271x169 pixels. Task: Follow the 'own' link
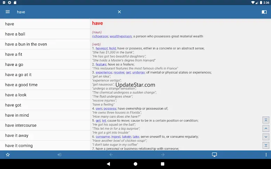99,109
